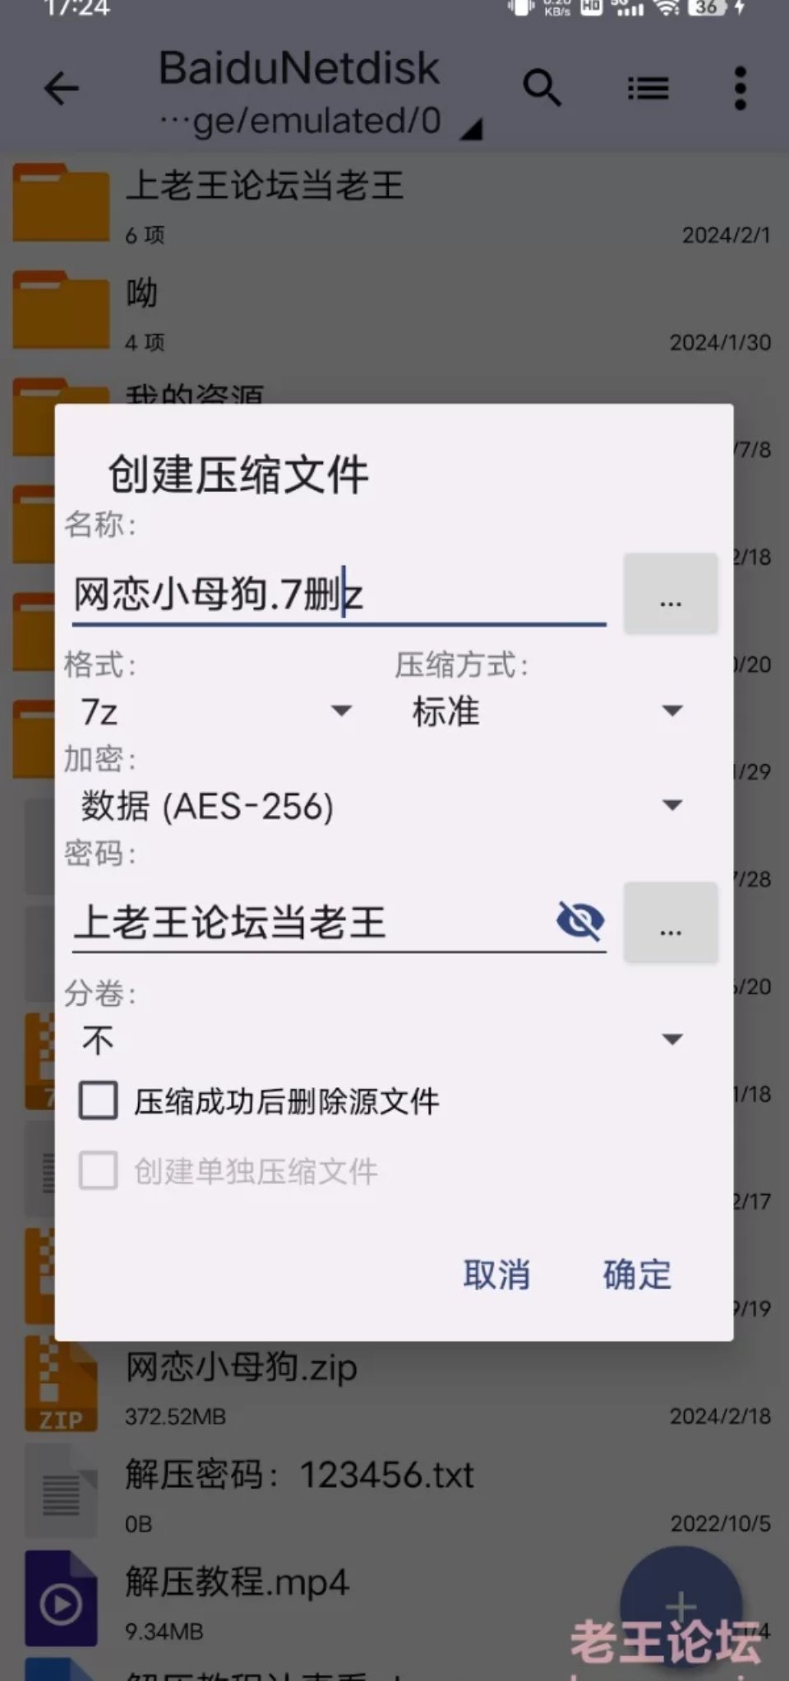Screen dimensions: 789x1681
Task: Open the storage path dropdown triangle
Action: pyautogui.click(x=472, y=129)
